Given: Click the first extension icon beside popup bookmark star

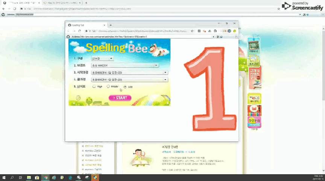Looking at the screenshot, I should (199, 31).
